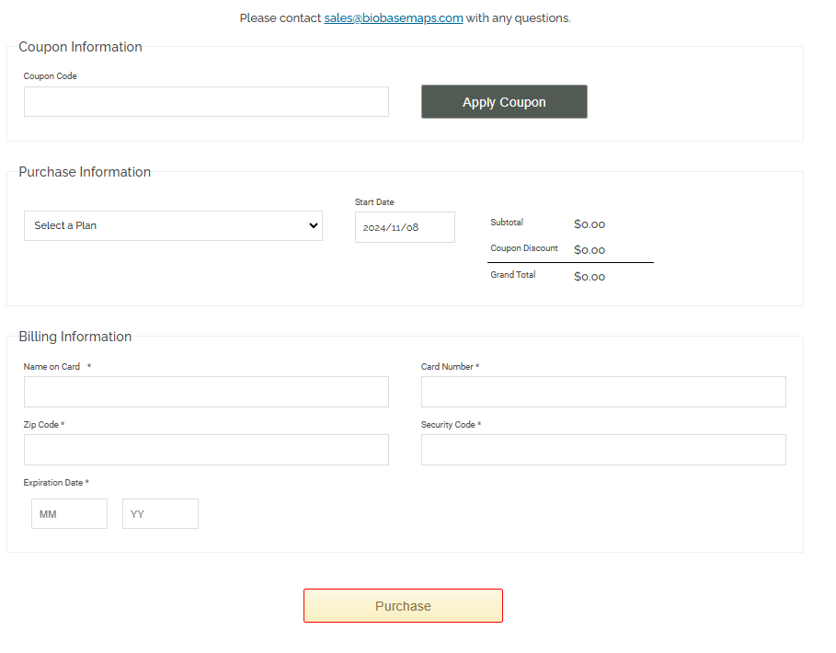The image size is (836, 653).
Task: Click the Grand Total label
Action: (x=513, y=274)
